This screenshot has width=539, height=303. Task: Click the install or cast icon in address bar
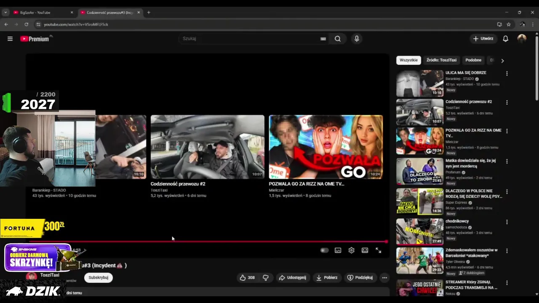[x=499, y=24]
